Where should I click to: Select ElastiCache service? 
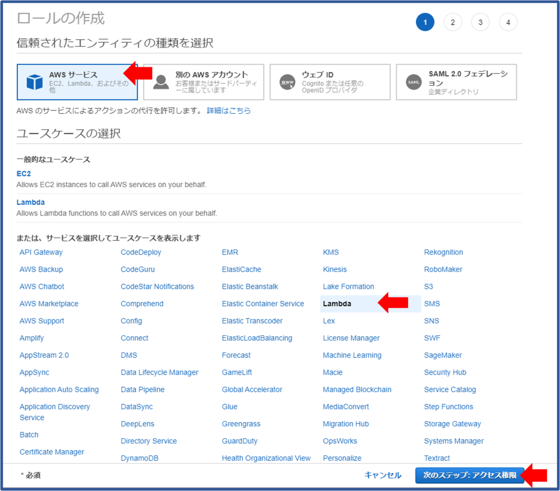coord(242,270)
